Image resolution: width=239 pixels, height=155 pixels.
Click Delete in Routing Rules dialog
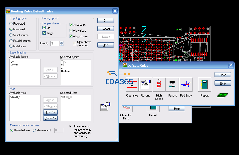106,37
